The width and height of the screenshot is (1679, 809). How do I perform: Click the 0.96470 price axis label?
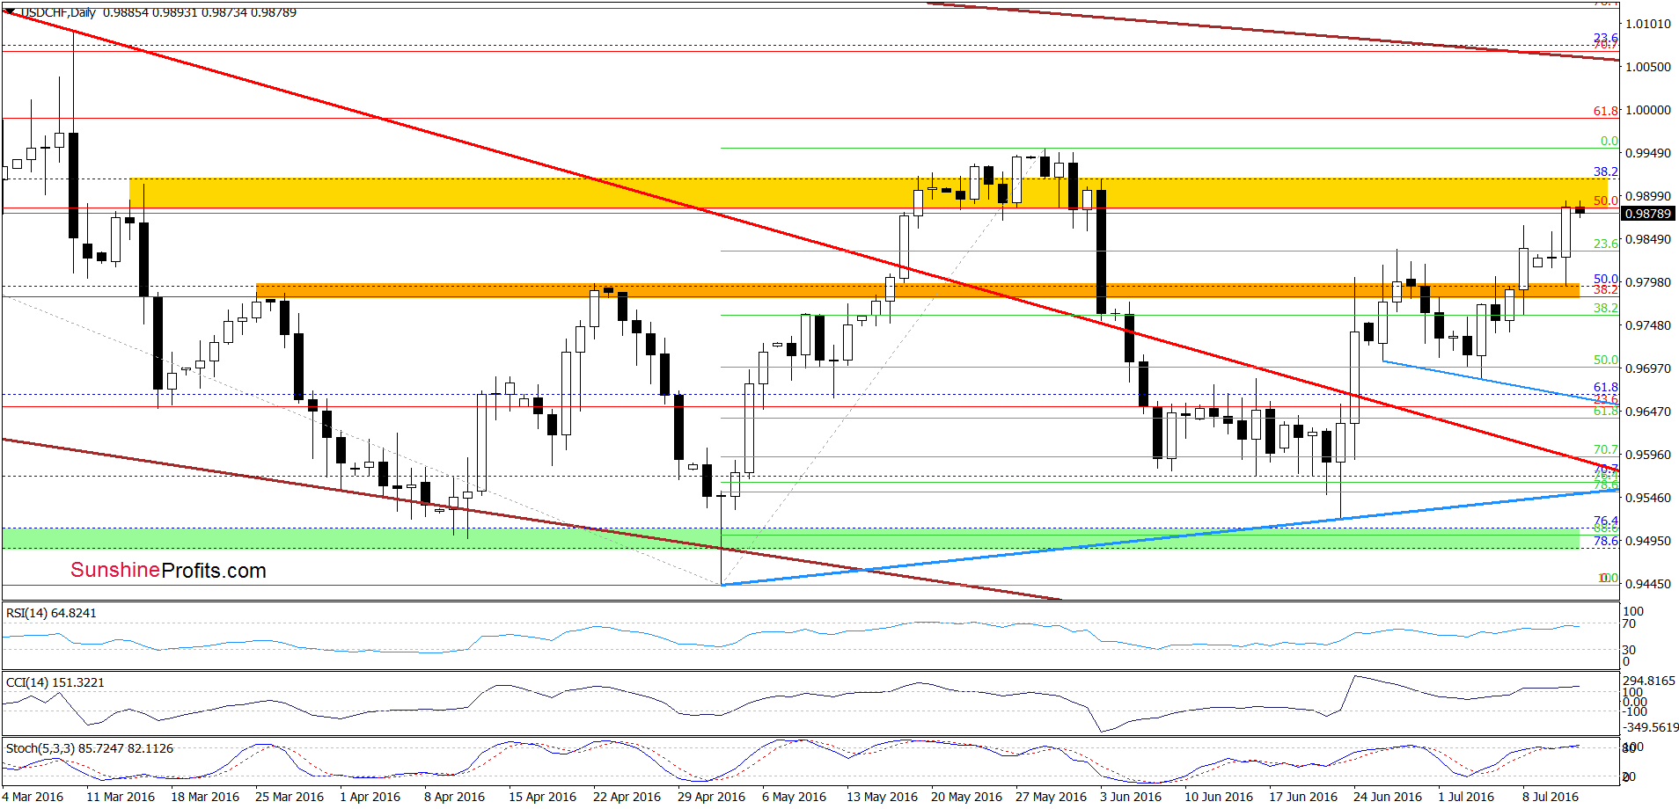[1647, 412]
